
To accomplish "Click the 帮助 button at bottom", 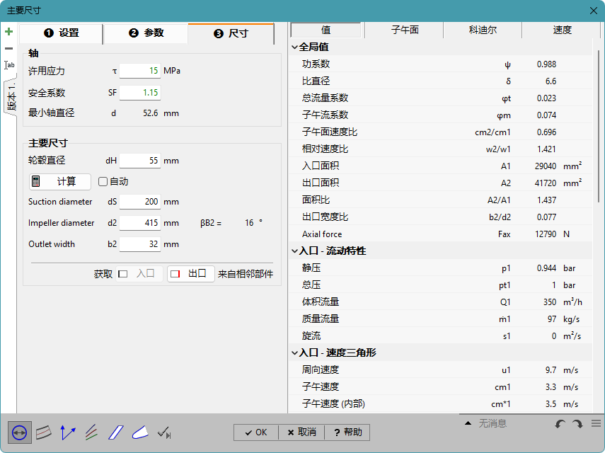I will [x=347, y=432].
